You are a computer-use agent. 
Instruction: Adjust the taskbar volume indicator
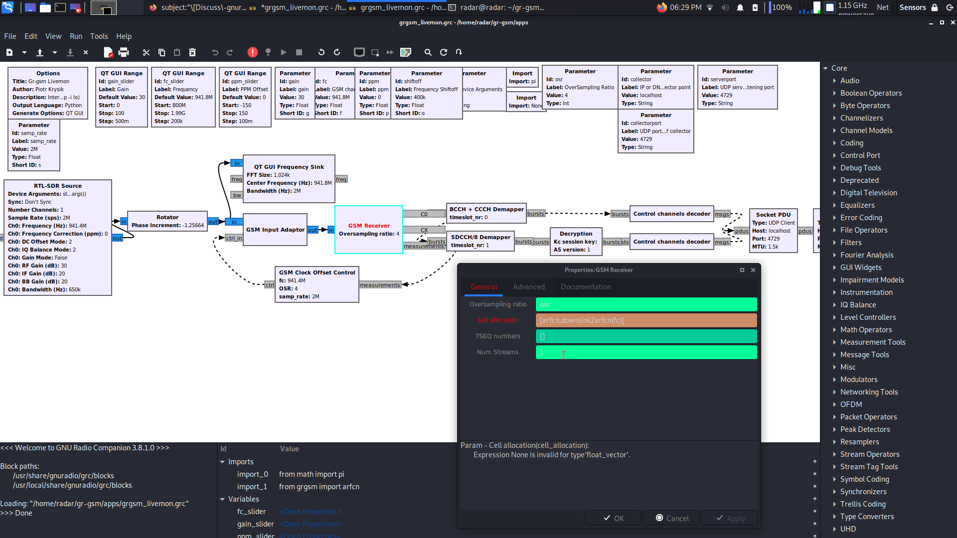click(725, 7)
